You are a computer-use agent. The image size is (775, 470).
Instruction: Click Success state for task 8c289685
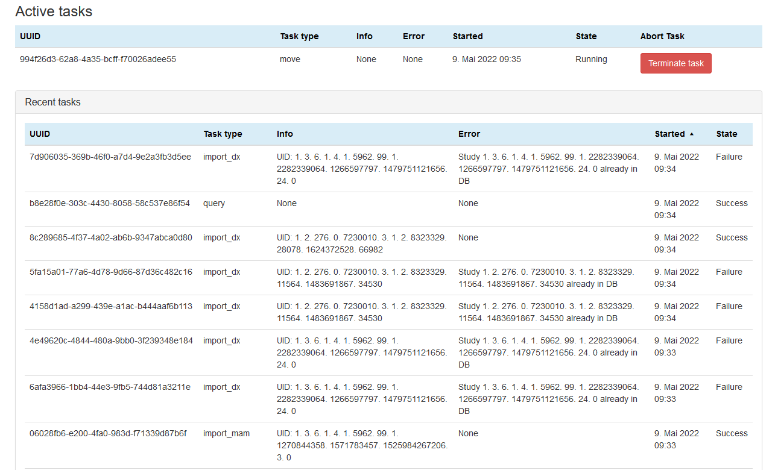[732, 237]
